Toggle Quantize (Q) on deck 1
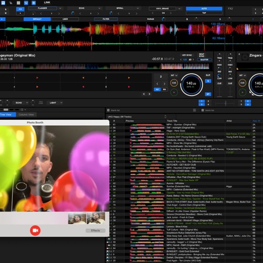263x263 pixels. pos(208,81)
